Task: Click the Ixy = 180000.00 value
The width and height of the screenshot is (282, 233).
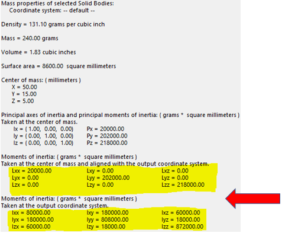Action: [108, 213]
